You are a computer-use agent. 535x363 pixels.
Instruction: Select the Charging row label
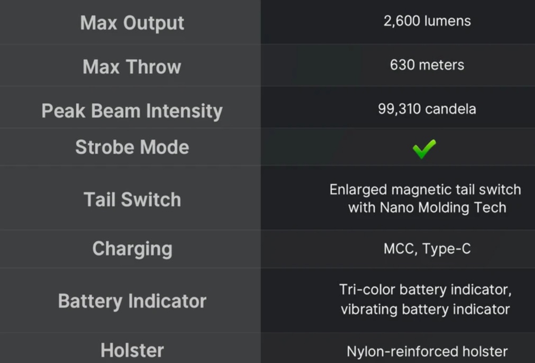coord(132,249)
